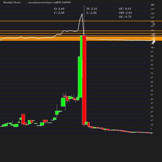
Task: Click the 57 price axis label
Action: pyautogui.click(x=152, y=86)
